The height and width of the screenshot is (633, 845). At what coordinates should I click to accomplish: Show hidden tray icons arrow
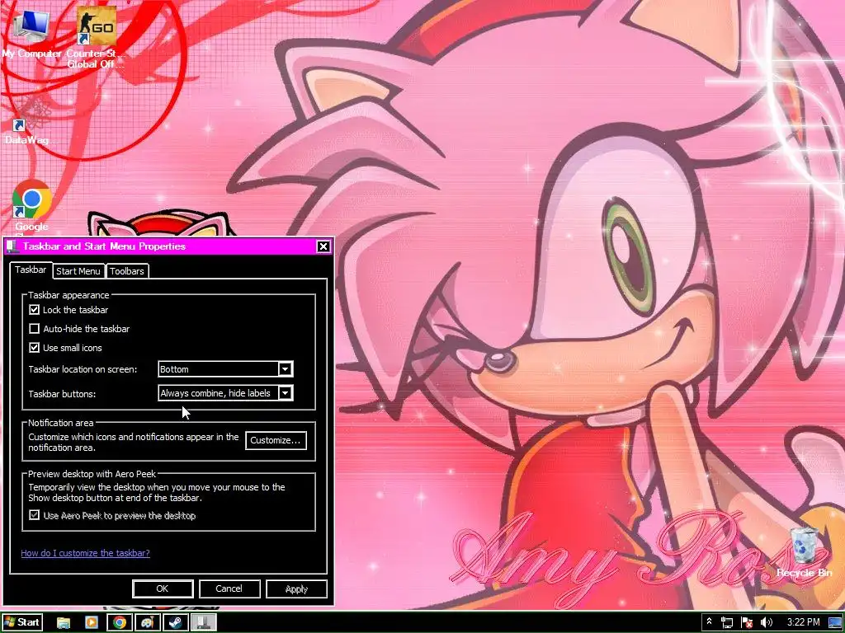pos(709,622)
